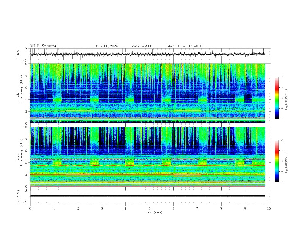The height and width of the screenshot is (234, 303).
Task: Click the time axis tick label "5"
Action: pos(150,208)
